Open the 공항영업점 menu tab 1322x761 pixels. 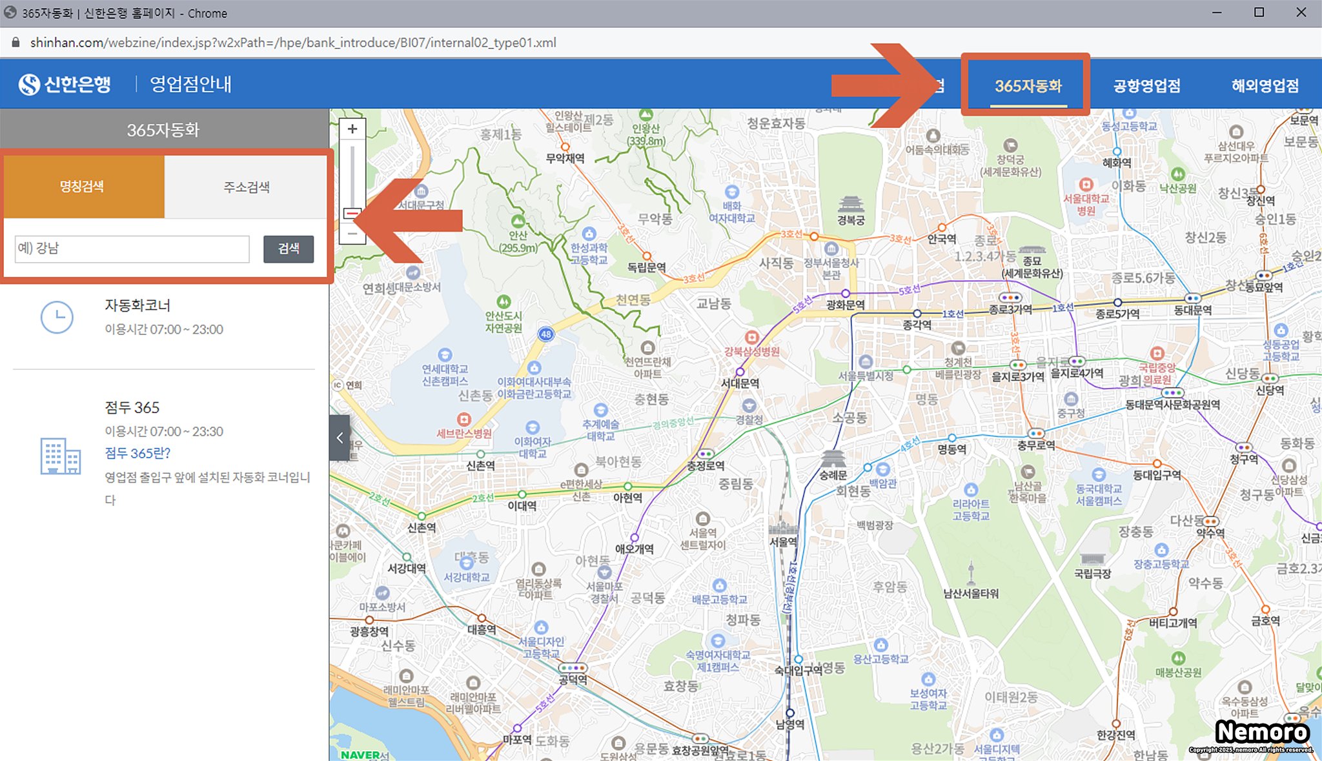click(x=1146, y=86)
